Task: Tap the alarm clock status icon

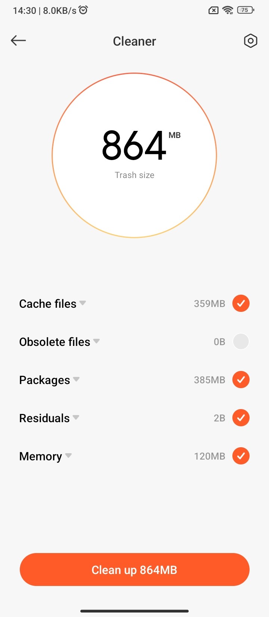Action: pos(83,10)
